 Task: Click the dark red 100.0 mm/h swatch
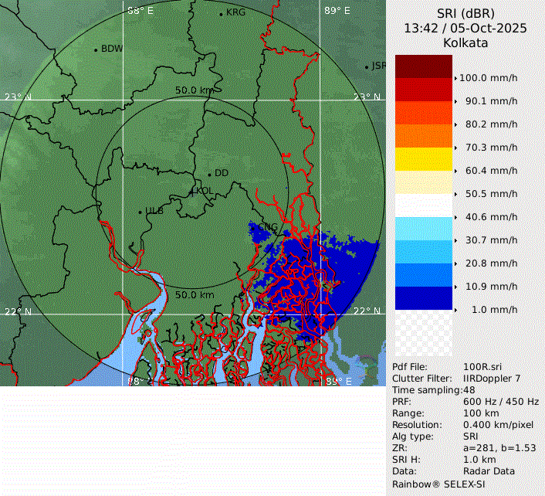tap(423, 66)
